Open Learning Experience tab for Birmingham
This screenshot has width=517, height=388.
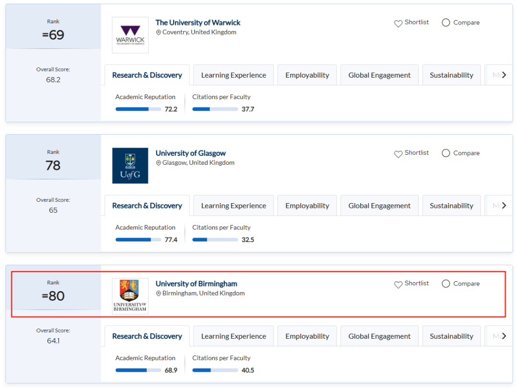(234, 336)
